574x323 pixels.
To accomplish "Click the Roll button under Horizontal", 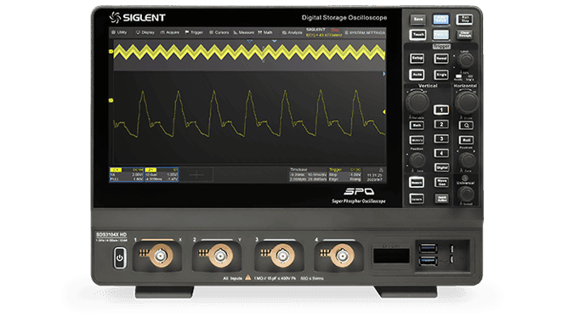I will tap(466, 140).
